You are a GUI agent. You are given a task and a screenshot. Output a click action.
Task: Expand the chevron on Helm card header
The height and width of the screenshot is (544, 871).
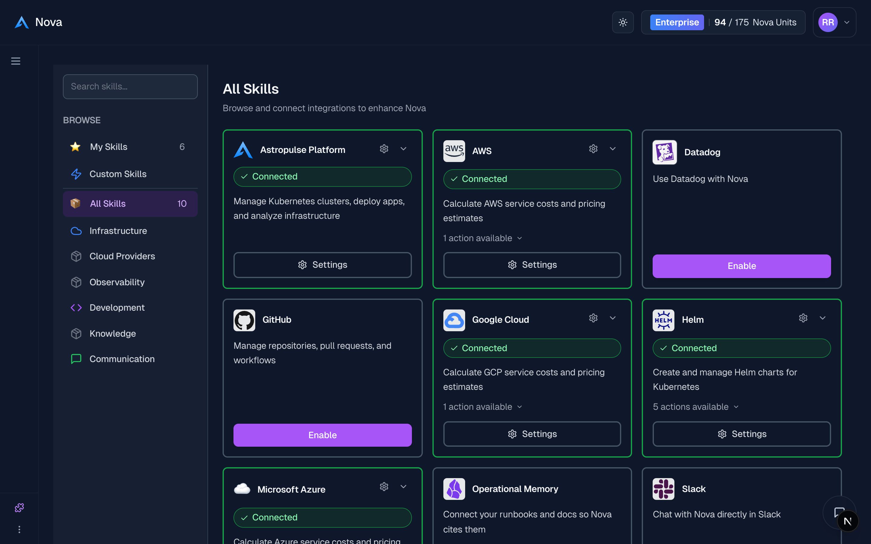click(x=822, y=318)
